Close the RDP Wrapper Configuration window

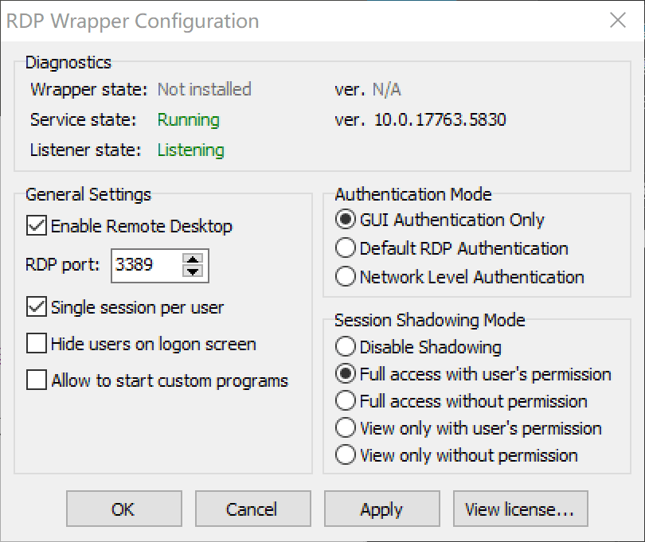[x=619, y=21]
